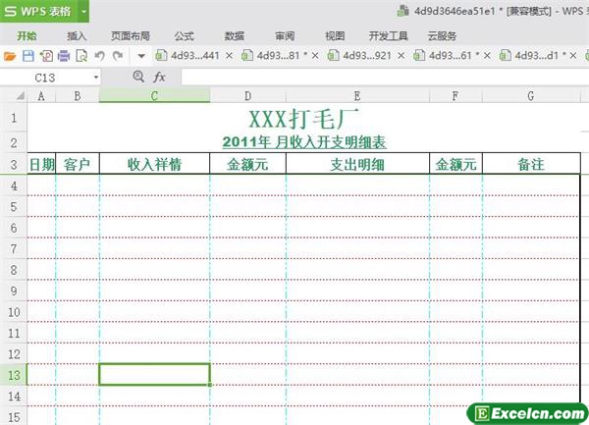Switch to document tab 4d93...441
589x425 pixels.
(x=195, y=56)
